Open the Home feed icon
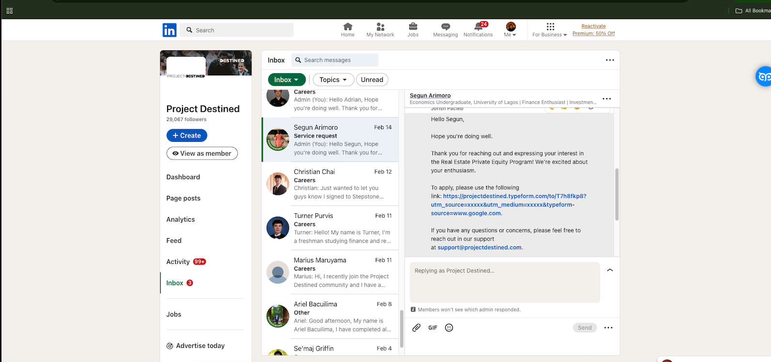Viewport: 771px width, 362px height. pos(348,30)
